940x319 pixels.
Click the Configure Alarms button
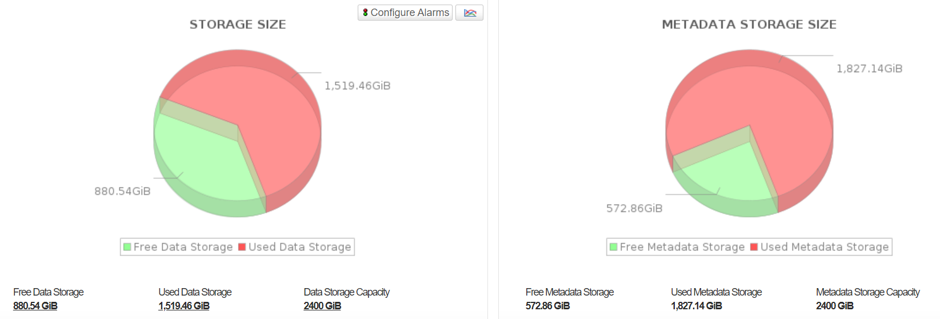[405, 13]
